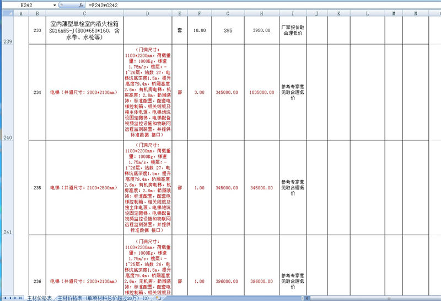Select column C header

84,13
